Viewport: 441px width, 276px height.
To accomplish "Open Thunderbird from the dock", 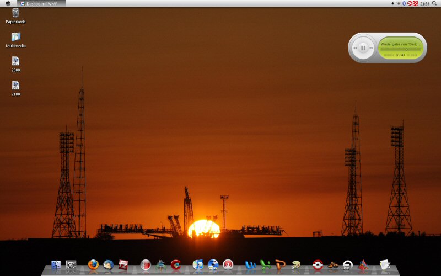I will coord(108,264).
